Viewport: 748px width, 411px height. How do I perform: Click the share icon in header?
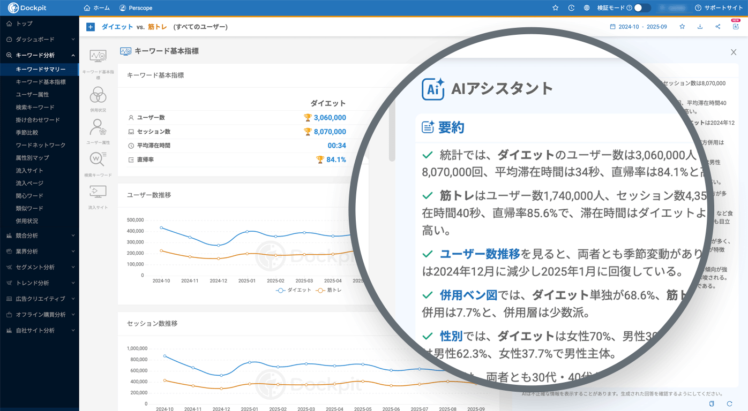(x=717, y=27)
